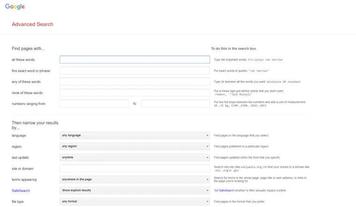Open the "any language" dropdown
Screen dimensions: 356x207
pyautogui.click(x=135, y=135)
